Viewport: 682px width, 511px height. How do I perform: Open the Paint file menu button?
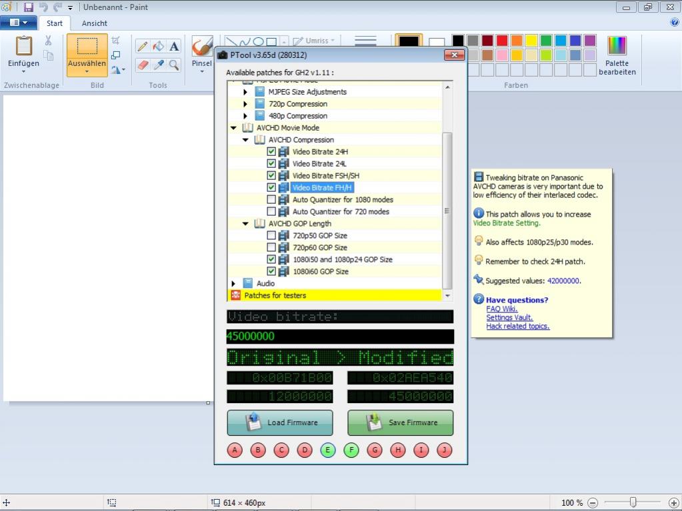coord(18,23)
